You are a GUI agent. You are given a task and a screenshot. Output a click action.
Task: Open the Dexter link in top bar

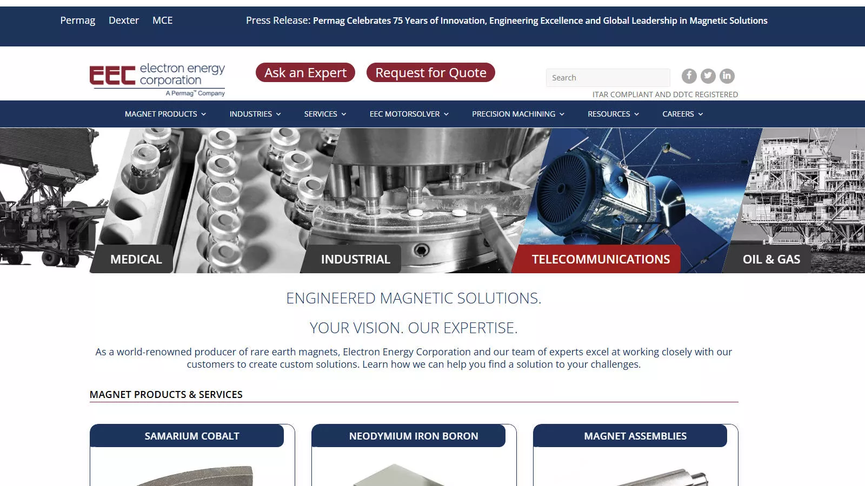click(124, 21)
